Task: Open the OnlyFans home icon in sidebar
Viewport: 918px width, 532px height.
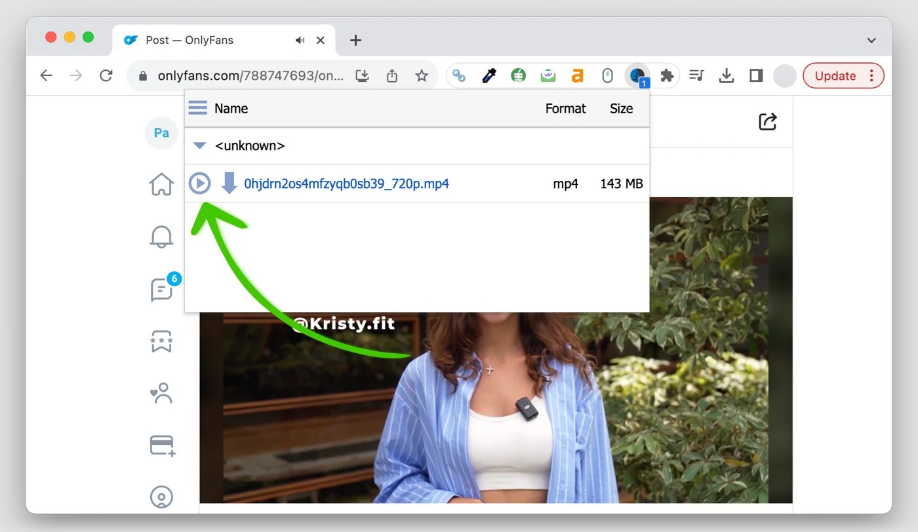Action: click(x=161, y=184)
